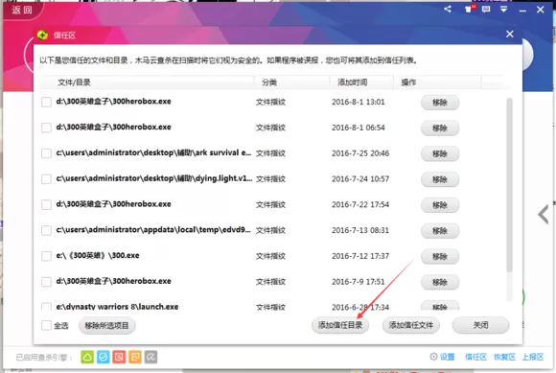Click the 返回 back button

22,10
